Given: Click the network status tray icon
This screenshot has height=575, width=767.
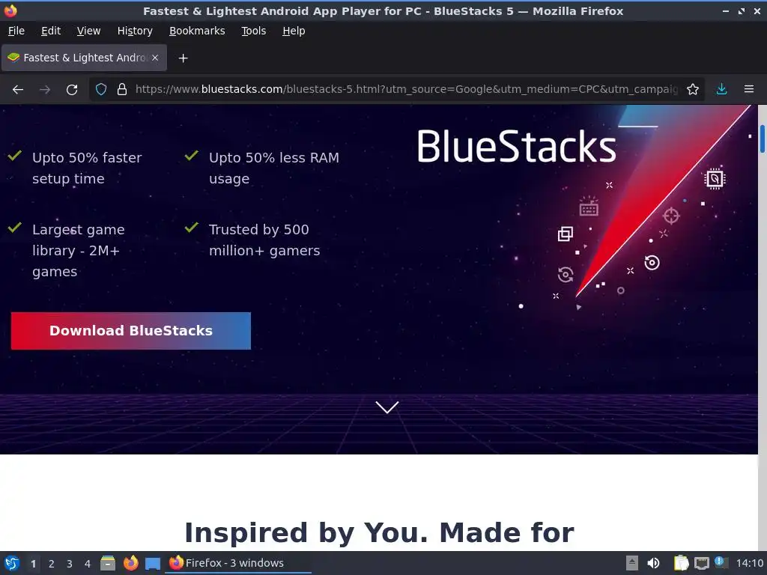Looking at the screenshot, I should (x=702, y=564).
